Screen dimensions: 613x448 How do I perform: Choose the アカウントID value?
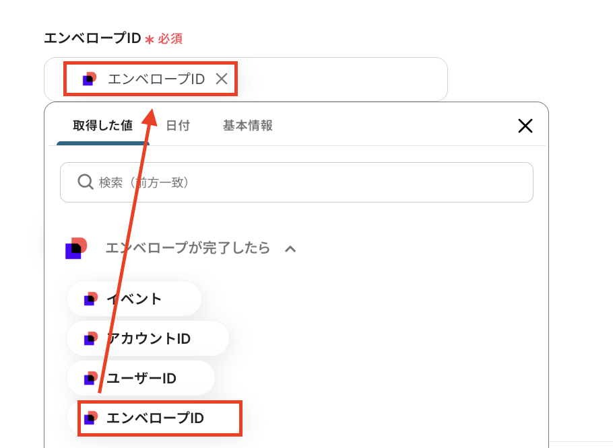tap(149, 338)
